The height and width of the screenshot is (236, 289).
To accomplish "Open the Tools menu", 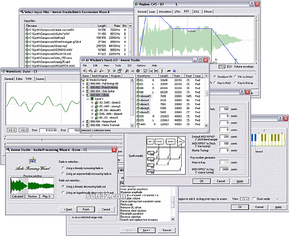I will (x=118, y=65).
